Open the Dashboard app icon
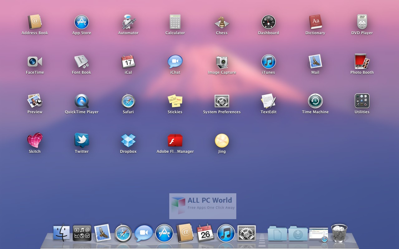Screen dimensions: 399x249 point(268,22)
